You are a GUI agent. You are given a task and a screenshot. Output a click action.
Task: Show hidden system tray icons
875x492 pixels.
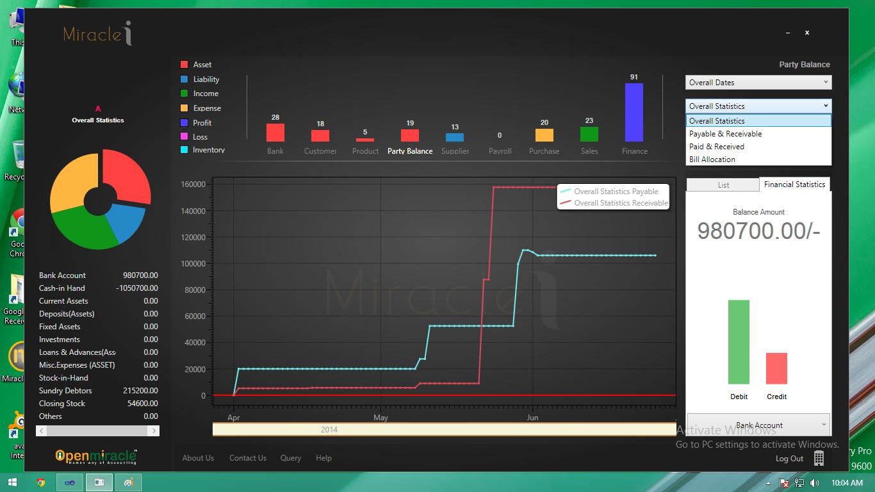click(x=769, y=483)
